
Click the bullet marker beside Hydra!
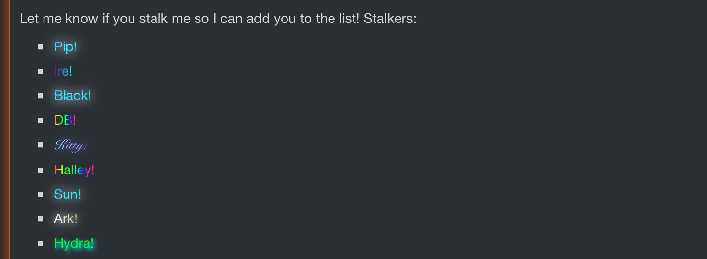(x=41, y=243)
